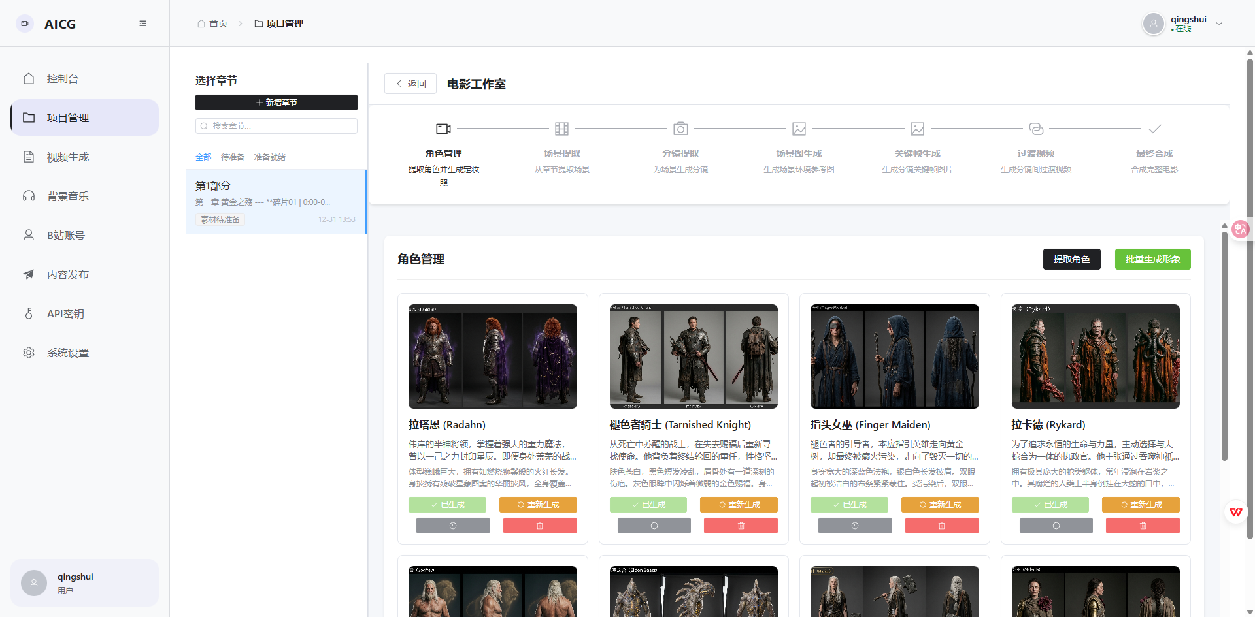Screen dimensions: 1255x617
Task: Open 控制台 dashboard menu item
Action: (84, 78)
